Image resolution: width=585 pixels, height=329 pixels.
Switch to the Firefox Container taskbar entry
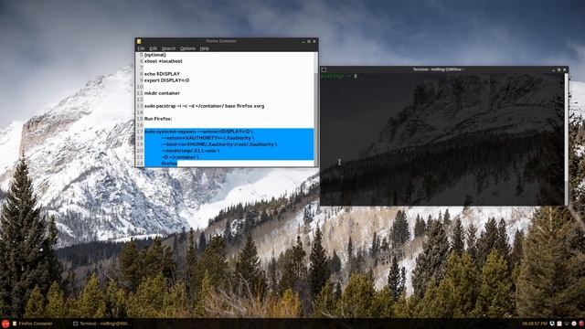[x=33, y=324]
